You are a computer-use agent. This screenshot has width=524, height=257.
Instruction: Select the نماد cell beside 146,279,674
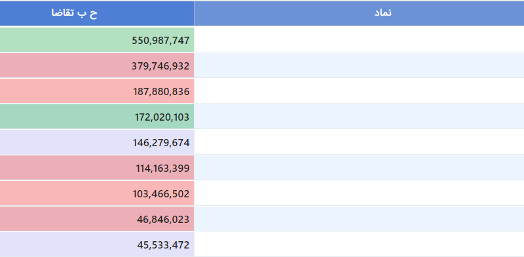click(x=359, y=142)
